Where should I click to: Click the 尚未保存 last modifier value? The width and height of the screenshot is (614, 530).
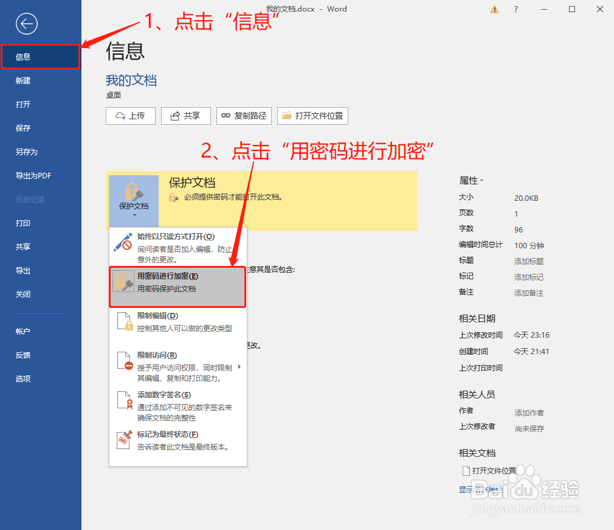coord(529,428)
